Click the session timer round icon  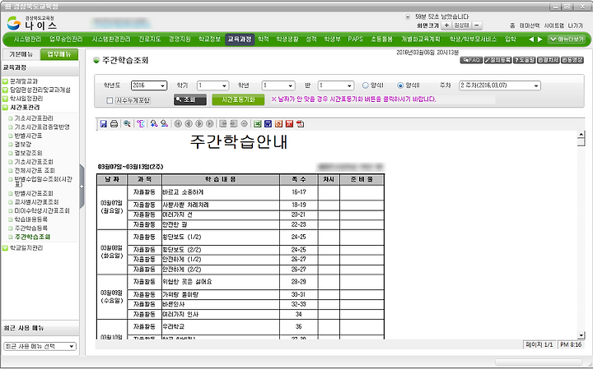point(408,17)
